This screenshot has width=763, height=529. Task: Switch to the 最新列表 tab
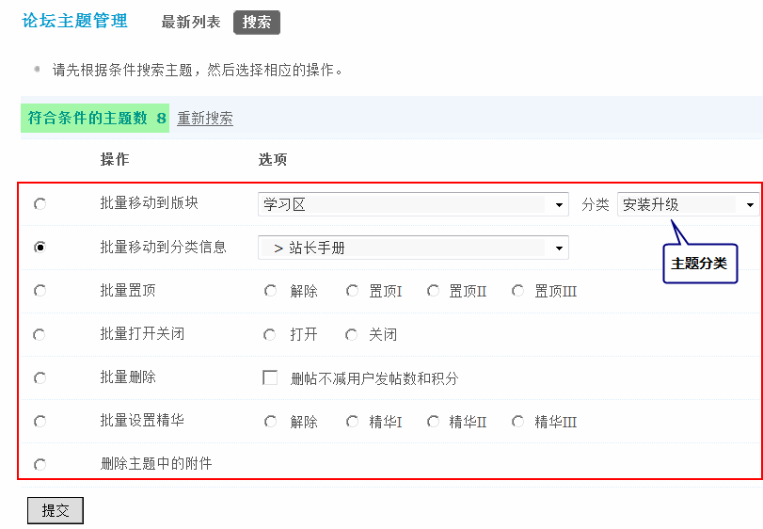tap(191, 23)
